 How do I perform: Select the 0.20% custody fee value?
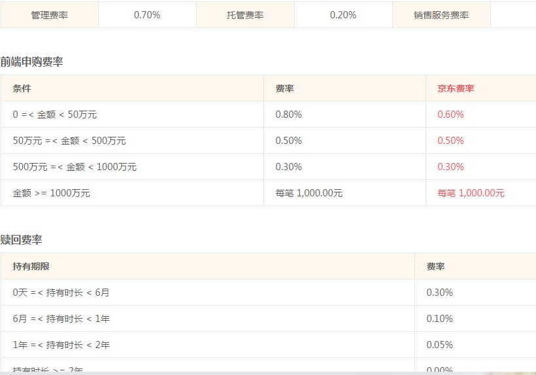[343, 15]
